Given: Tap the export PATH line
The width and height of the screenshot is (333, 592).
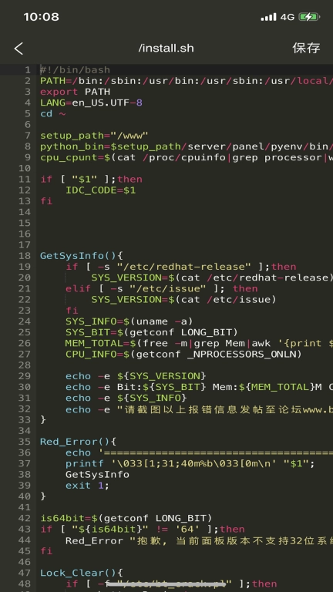Looking at the screenshot, I should tap(75, 92).
